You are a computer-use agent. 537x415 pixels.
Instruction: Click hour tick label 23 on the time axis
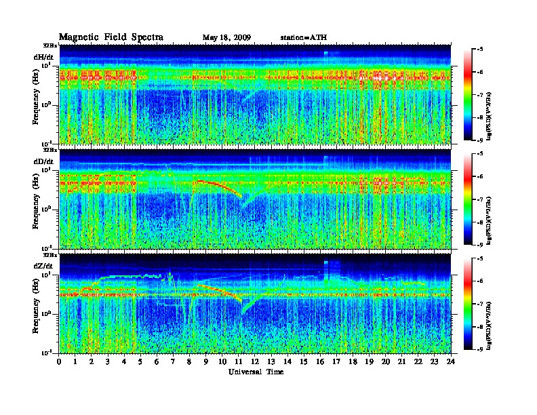pos(434,361)
